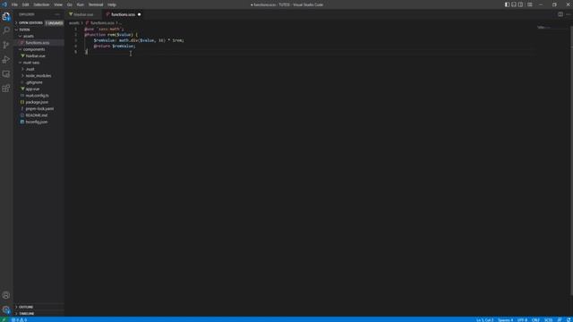573x322 pixels.
Task: Switch to the functions.scss editor tab
Action: pyautogui.click(x=124, y=14)
